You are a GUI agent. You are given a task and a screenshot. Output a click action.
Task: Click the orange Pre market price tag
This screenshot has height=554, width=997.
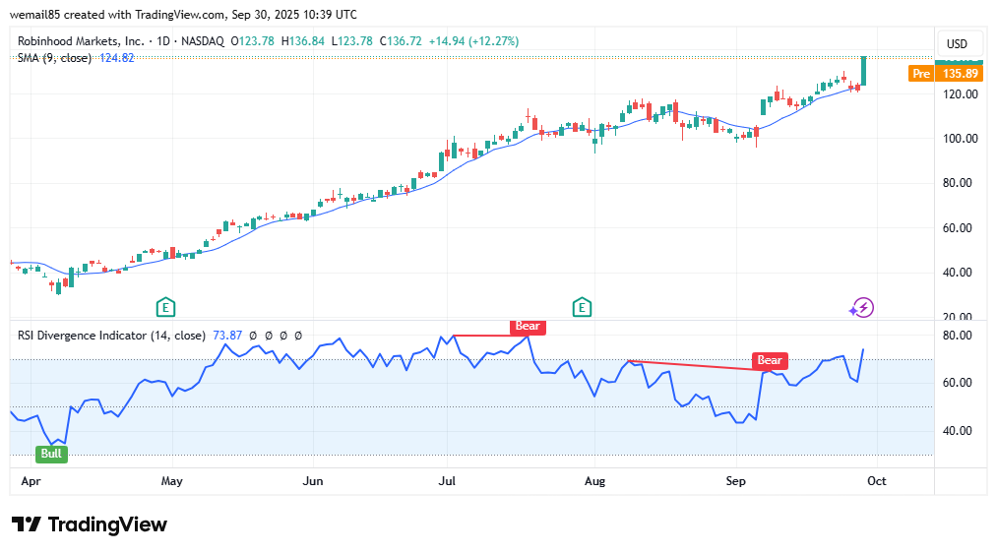point(921,73)
